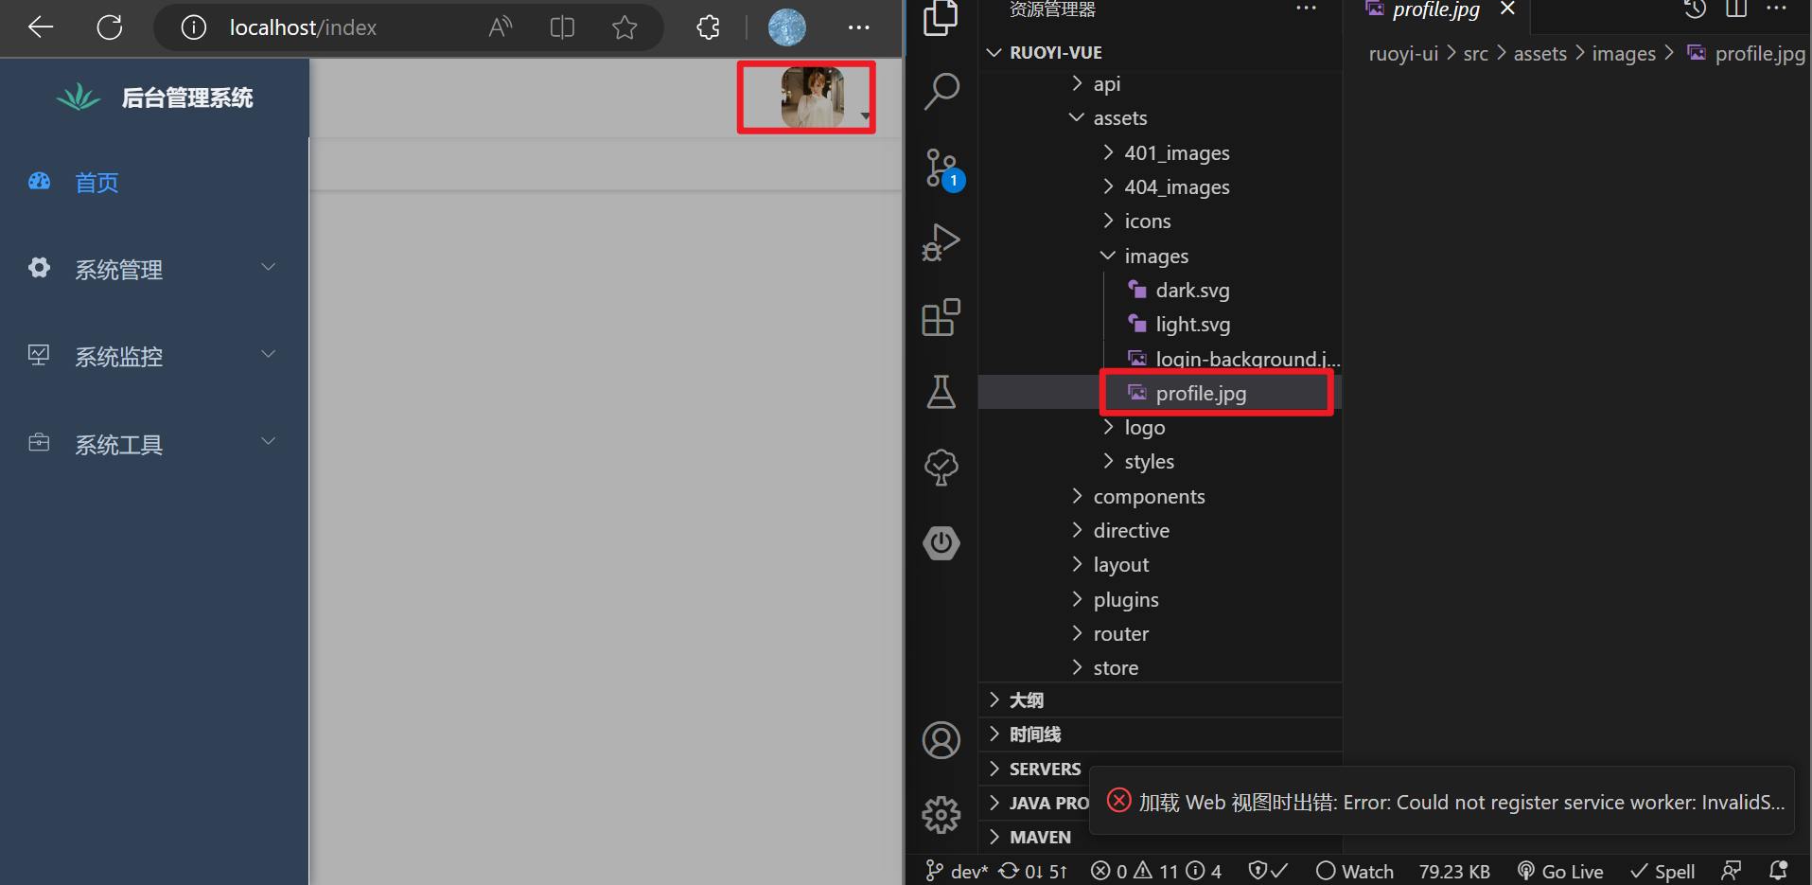Switch to the profile.jpg editor tab

1434,10
